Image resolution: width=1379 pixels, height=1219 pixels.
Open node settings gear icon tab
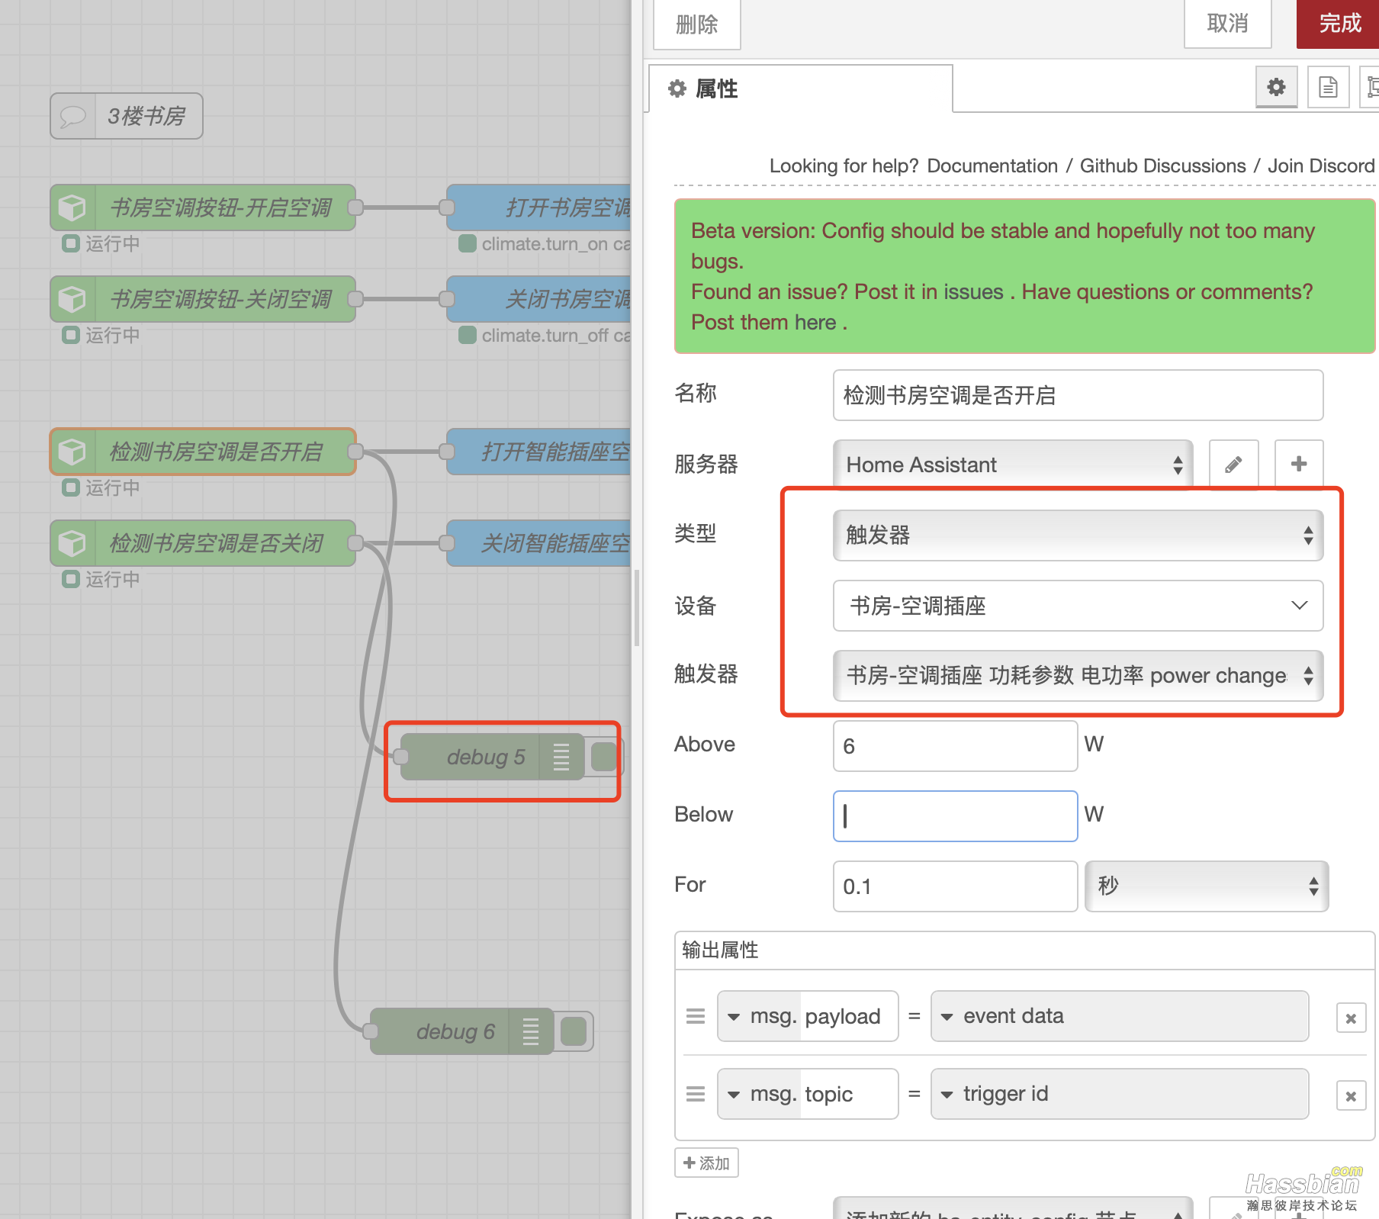tap(1276, 88)
